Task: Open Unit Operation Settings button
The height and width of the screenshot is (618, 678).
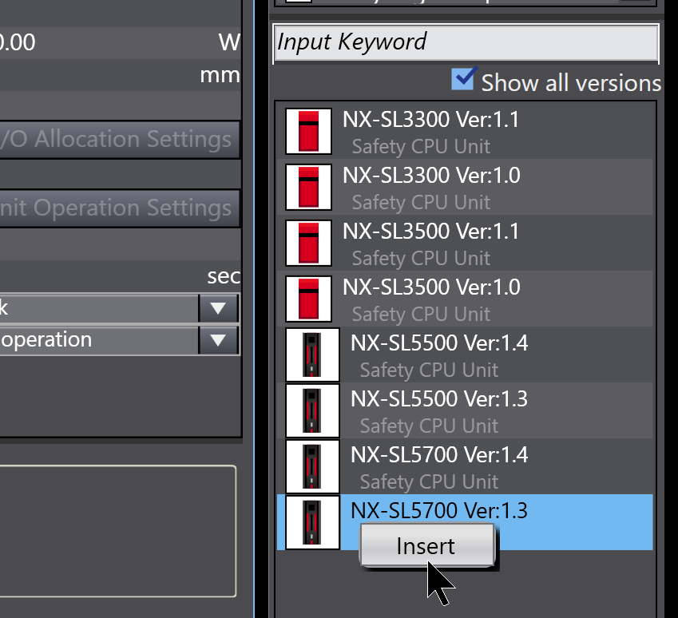Action: pyautogui.click(x=120, y=208)
